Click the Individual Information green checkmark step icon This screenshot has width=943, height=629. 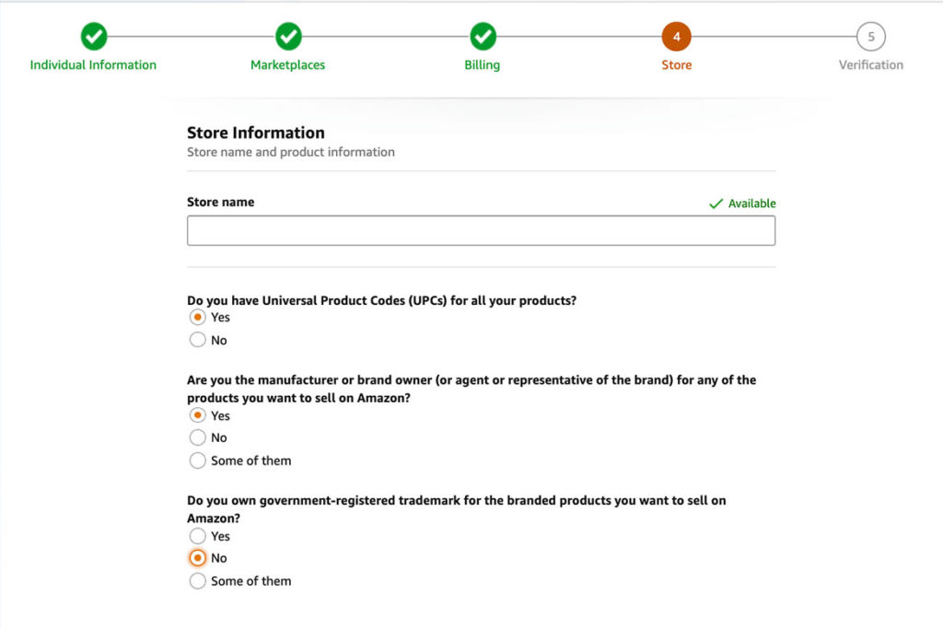94,37
